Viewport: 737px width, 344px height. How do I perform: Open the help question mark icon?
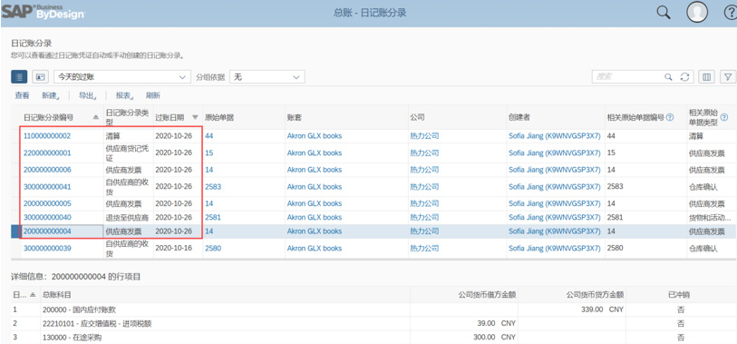[730, 13]
